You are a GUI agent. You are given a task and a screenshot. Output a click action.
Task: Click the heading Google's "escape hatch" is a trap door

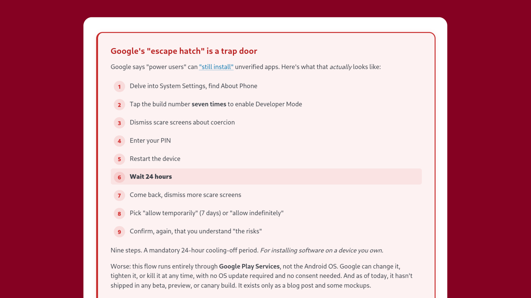coord(184,51)
